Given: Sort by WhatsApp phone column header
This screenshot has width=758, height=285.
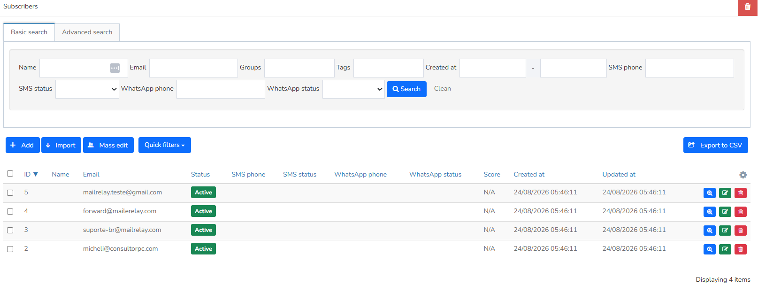Looking at the screenshot, I should (x=360, y=175).
